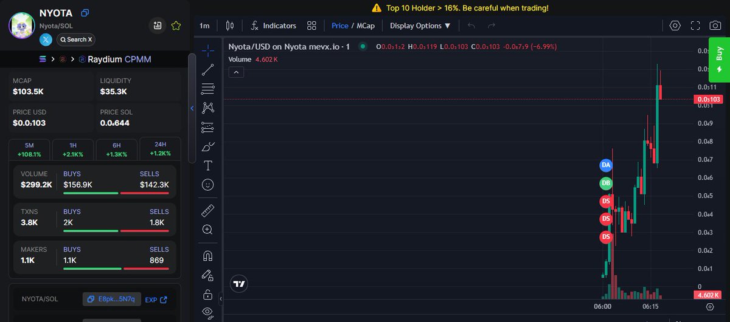Click the MAKERS 1.1K value
The height and width of the screenshot is (322, 730).
click(x=28, y=260)
